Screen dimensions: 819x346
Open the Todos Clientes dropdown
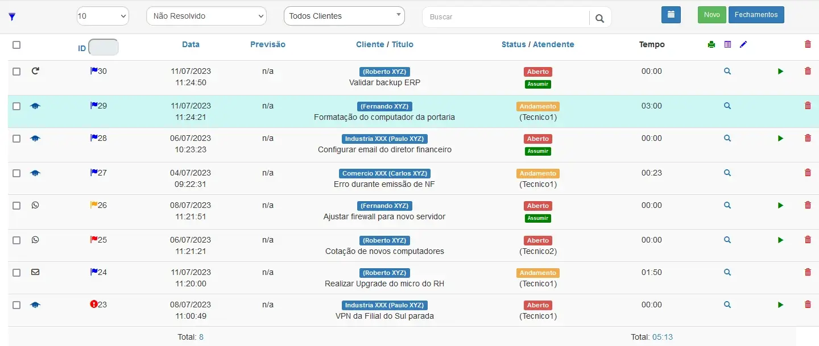[344, 16]
